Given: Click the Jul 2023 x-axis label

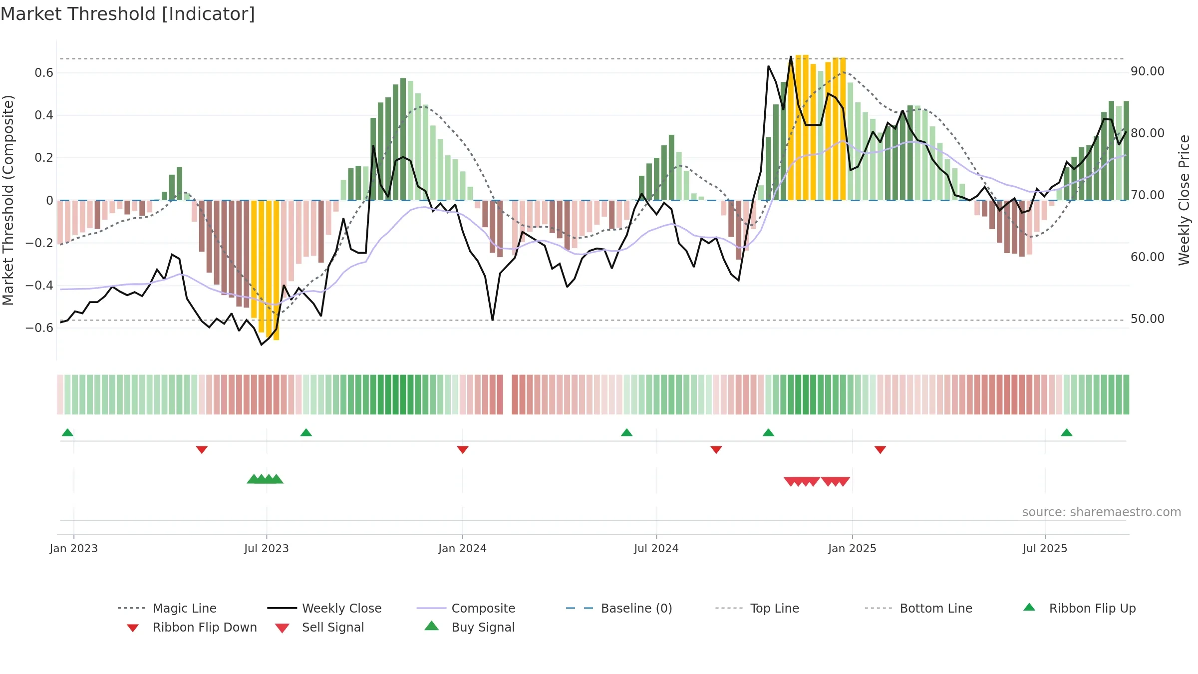Looking at the screenshot, I should coord(267,548).
